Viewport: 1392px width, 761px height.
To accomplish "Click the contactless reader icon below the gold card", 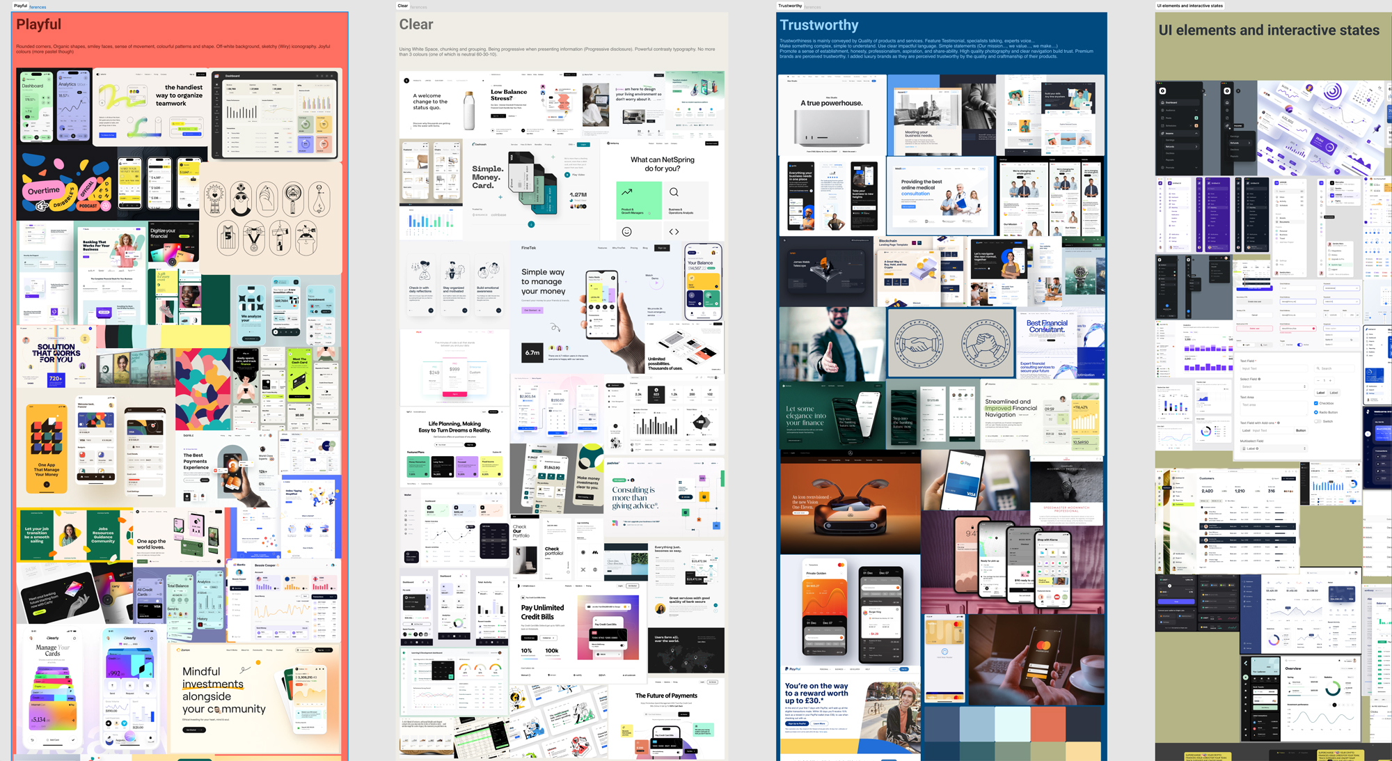I will pos(944,652).
